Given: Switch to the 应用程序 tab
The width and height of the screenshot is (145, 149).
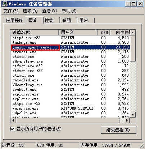Looking at the screenshot, I should click(14, 20).
